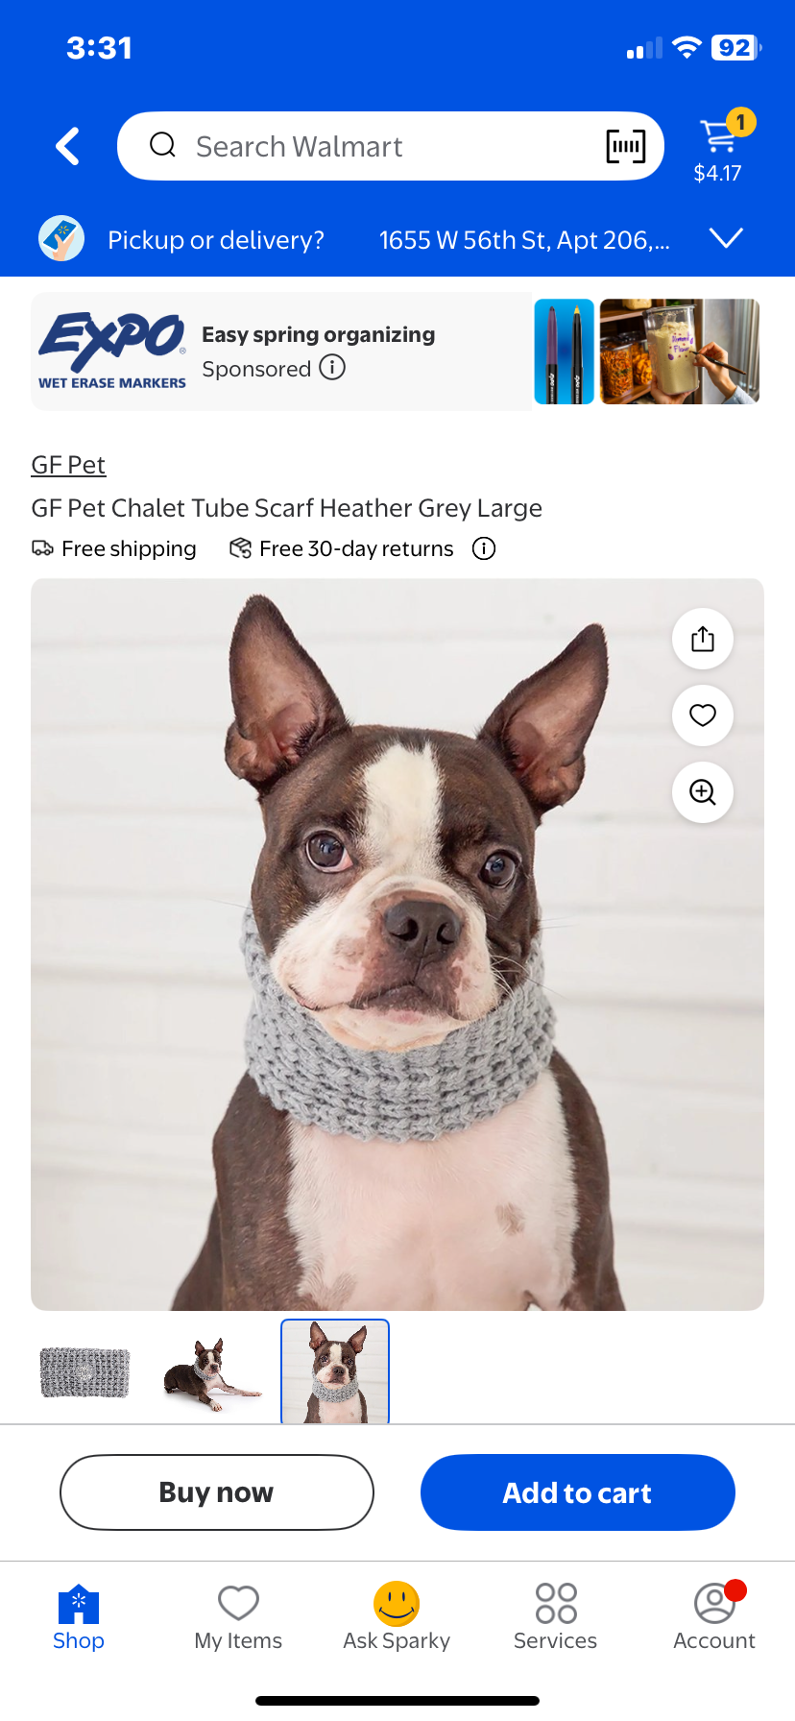Select the flat grey scarf thumbnail
Viewport: 795px width, 1721px height.
[x=85, y=1372]
